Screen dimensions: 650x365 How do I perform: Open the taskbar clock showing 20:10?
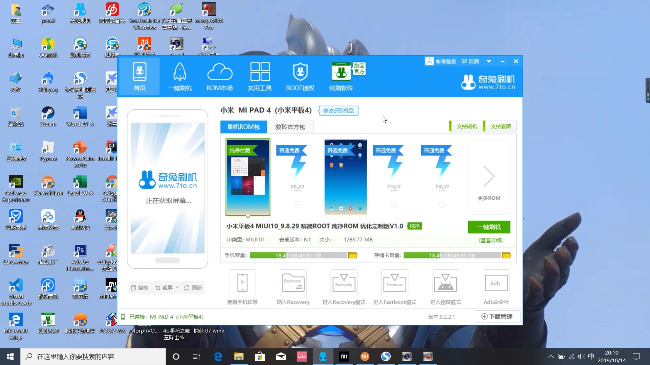coord(612,357)
